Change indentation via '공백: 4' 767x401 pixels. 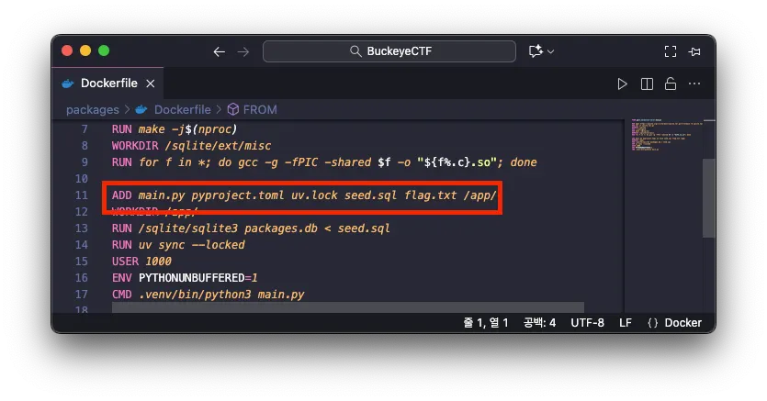[539, 323]
